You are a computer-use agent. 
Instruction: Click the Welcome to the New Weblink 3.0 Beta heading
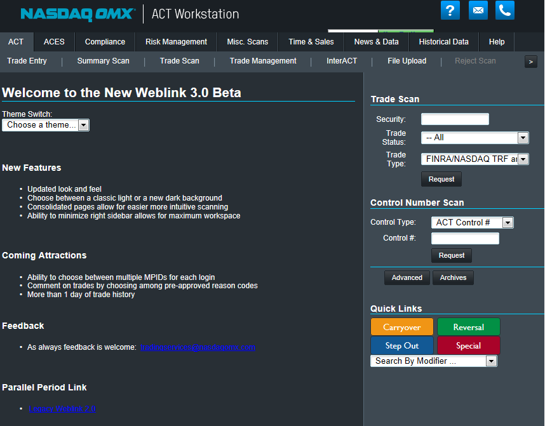pyautogui.click(x=122, y=93)
